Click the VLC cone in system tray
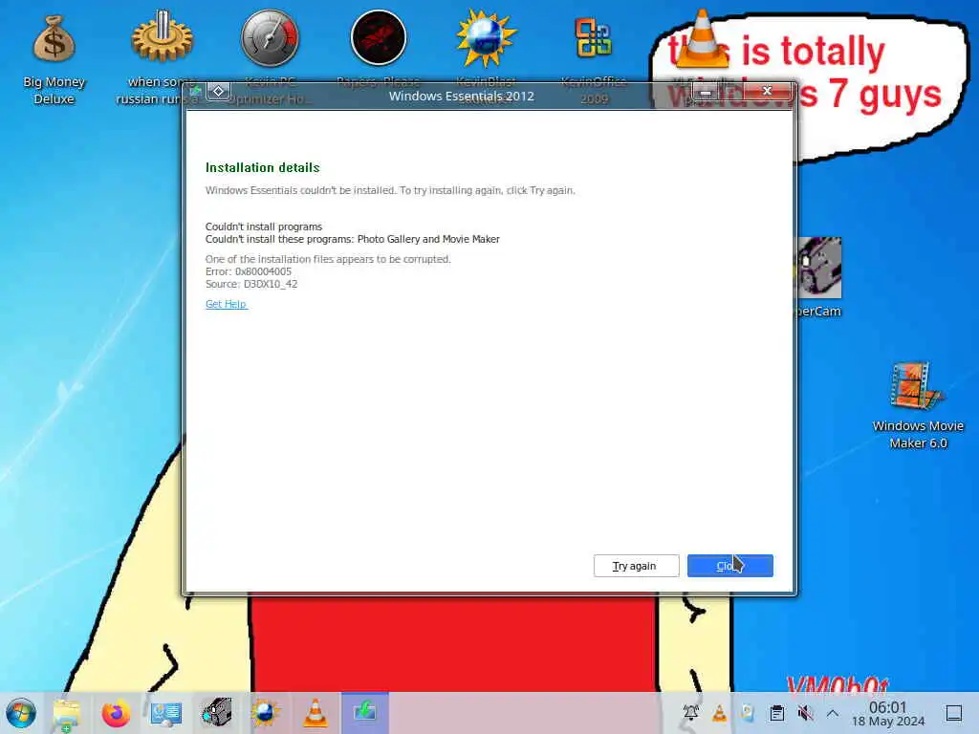Screen dimensions: 979x734 click(x=719, y=713)
